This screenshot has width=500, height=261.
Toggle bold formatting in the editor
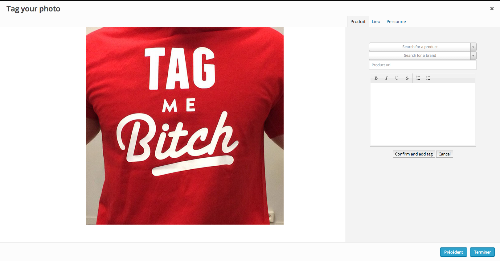click(376, 78)
